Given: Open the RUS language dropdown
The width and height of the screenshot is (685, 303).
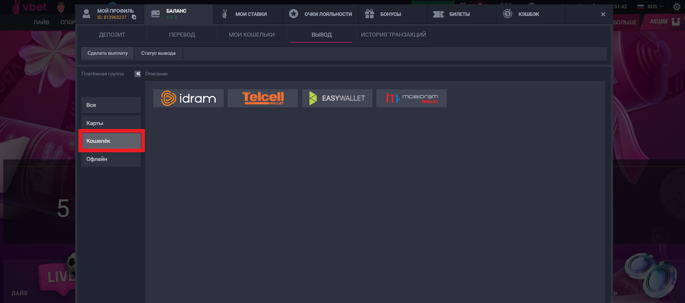Looking at the screenshot, I should (x=651, y=7).
